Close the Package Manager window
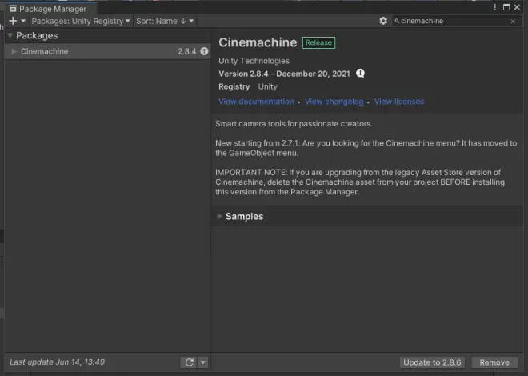The height and width of the screenshot is (376, 528). pyautogui.click(x=517, y=7)
